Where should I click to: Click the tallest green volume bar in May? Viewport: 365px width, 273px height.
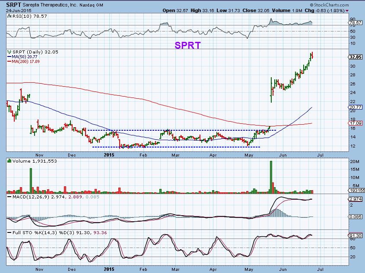pos(271,176)
